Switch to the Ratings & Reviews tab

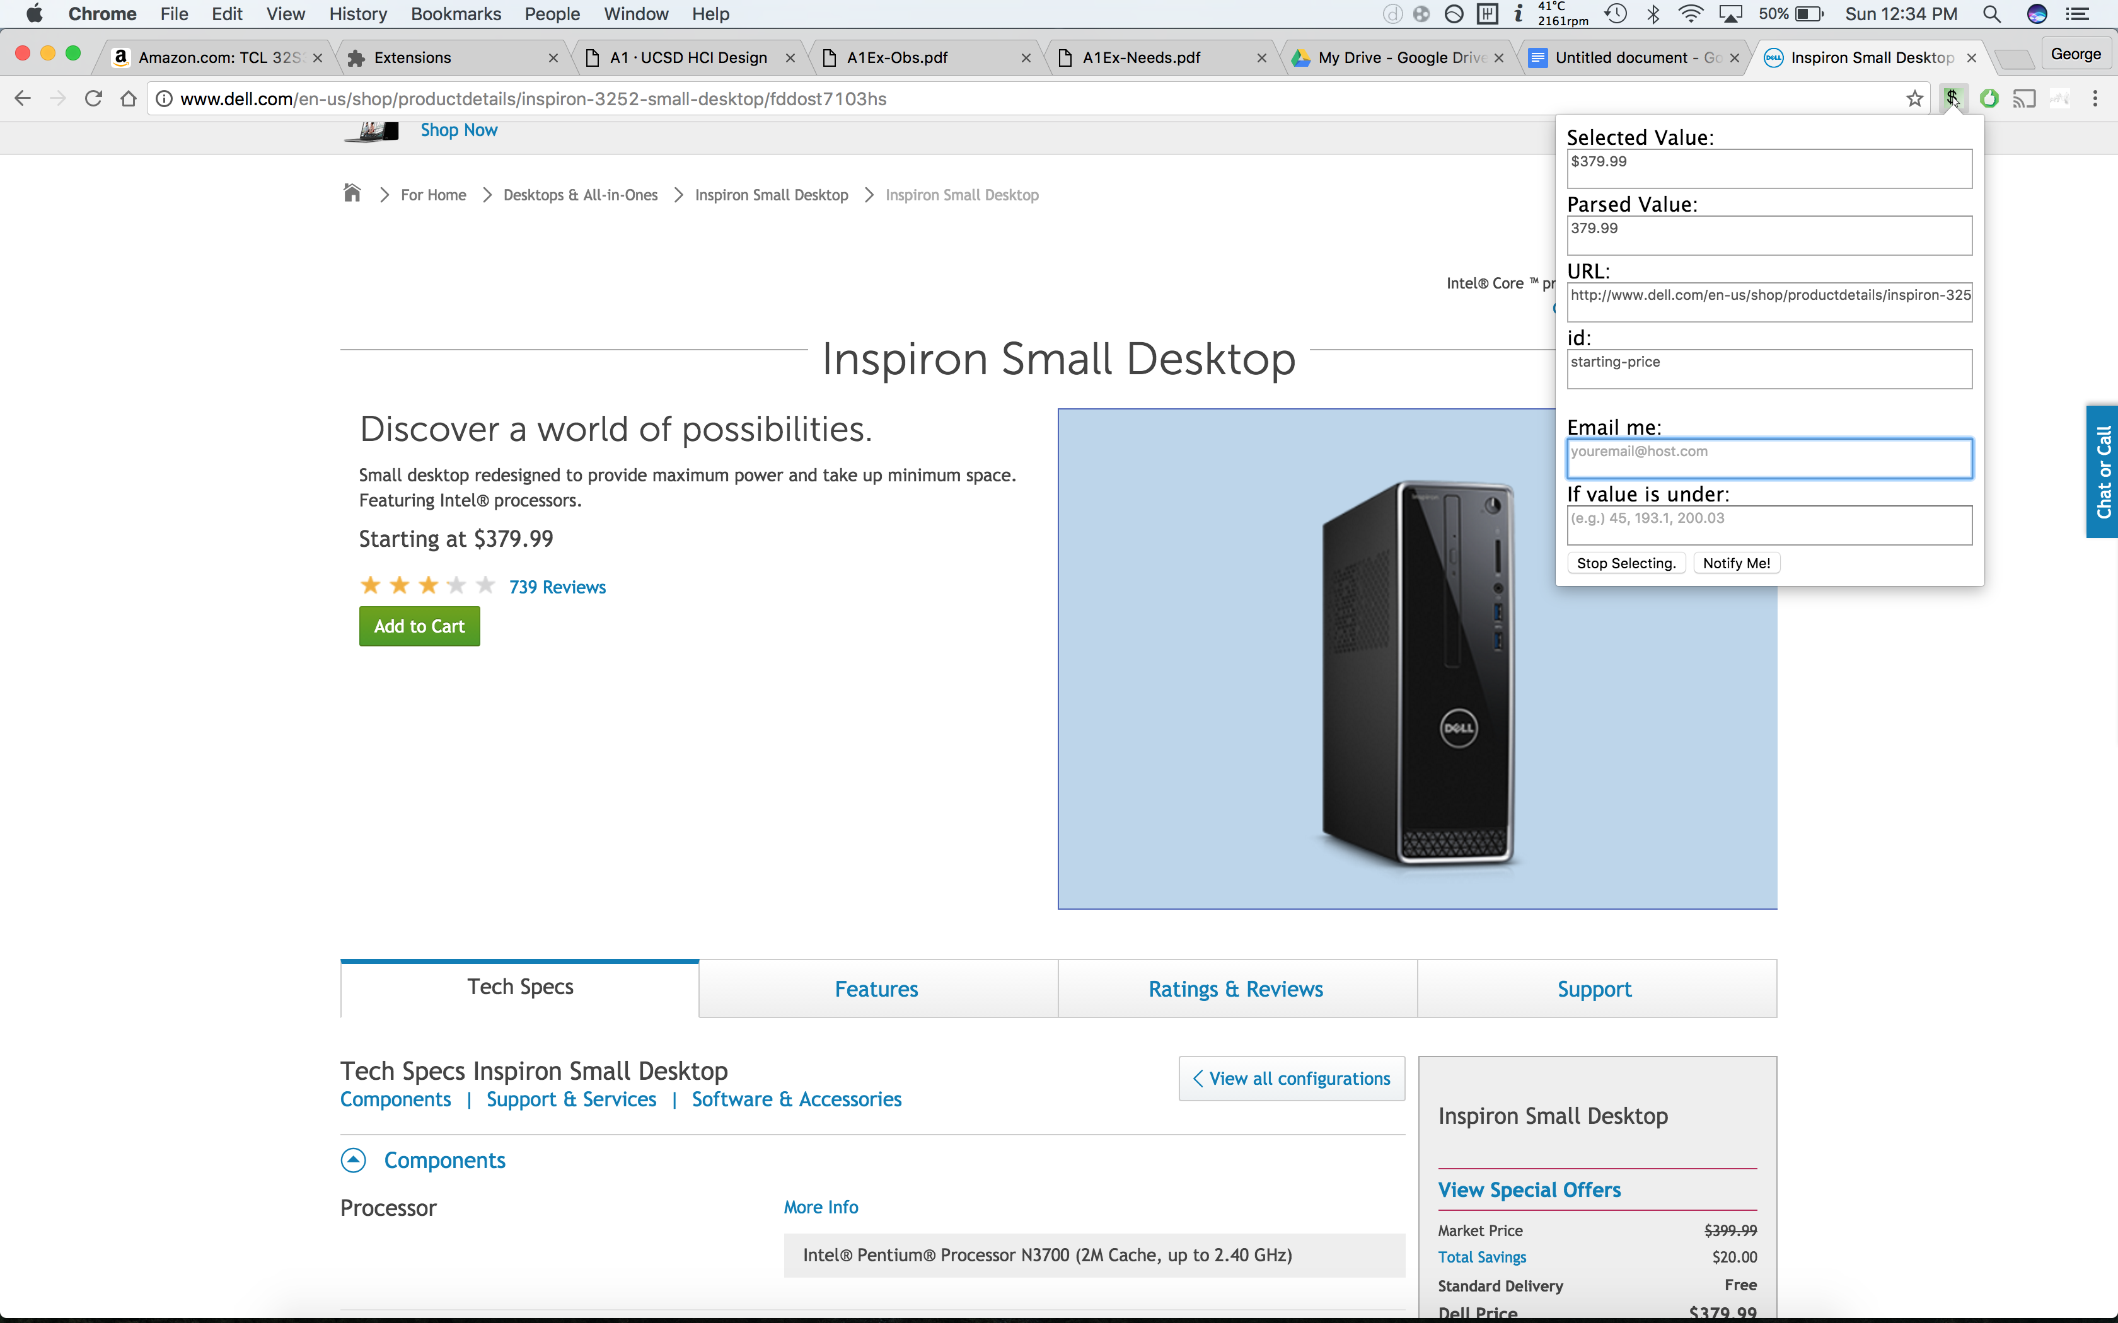(x=1235, y=988)
